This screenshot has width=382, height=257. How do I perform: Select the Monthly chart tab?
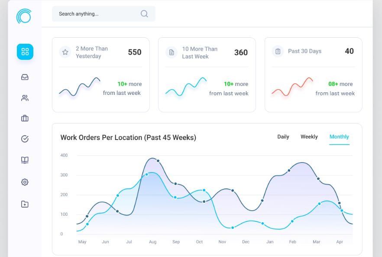coord(339,137)
